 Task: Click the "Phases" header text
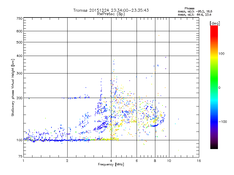(189, 8)
